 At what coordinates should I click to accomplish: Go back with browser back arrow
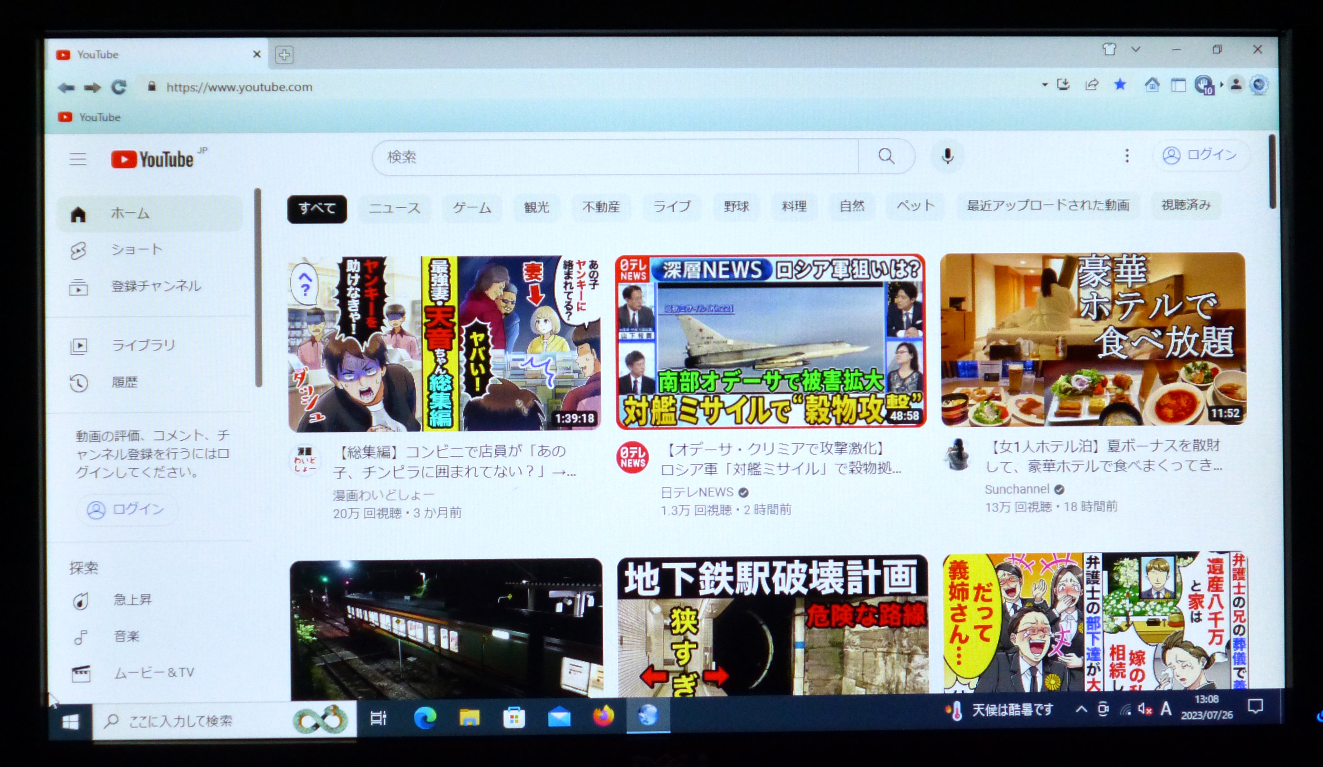click(x=66, y=87)
